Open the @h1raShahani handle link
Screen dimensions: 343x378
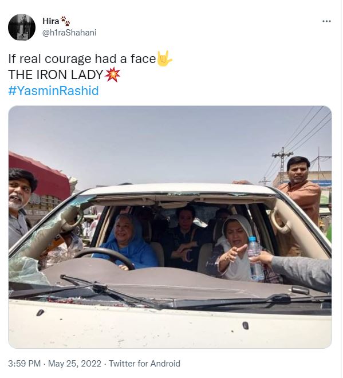point(69,33)
